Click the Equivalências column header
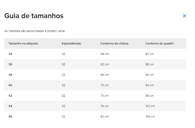Screen dimensions: 195x128 pos(71,44)
